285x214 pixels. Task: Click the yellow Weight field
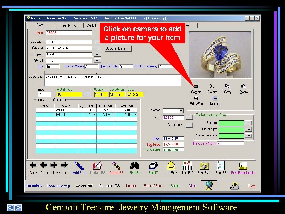pyautogui.click(x=101, y=94)
